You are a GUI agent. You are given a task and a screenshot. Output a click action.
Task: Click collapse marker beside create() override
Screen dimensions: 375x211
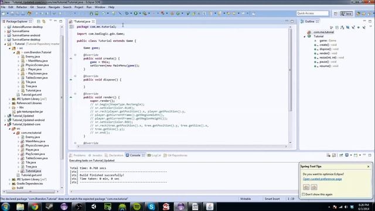[75, 55]
